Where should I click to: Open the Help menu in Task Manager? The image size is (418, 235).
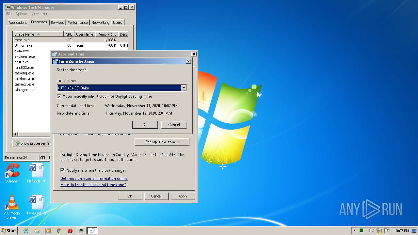[x=46, y=14]
